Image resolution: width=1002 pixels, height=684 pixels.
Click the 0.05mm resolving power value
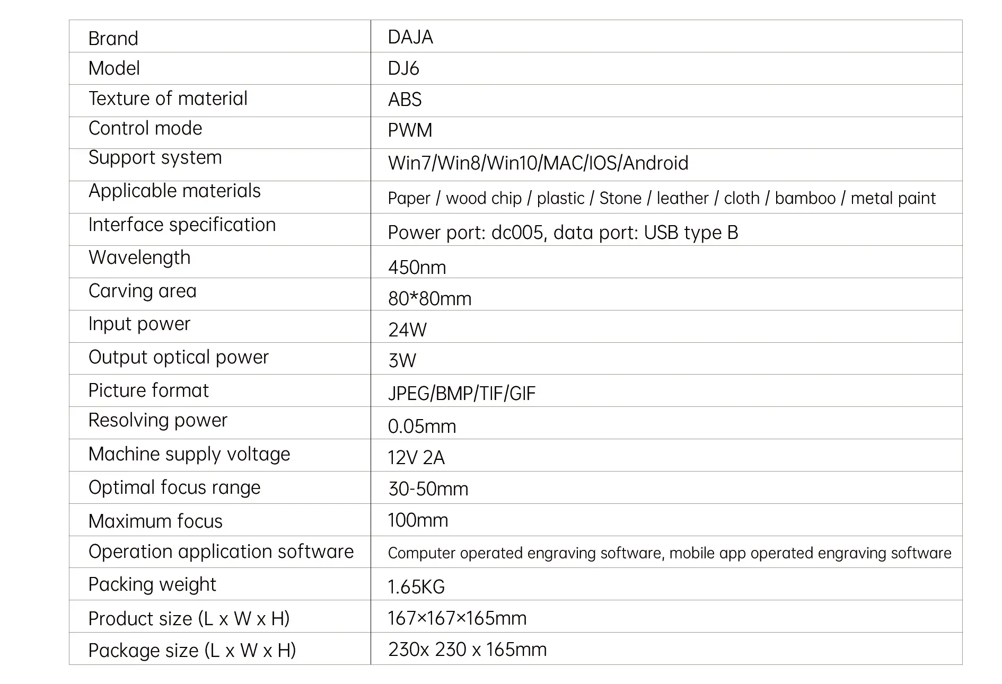coord(422,427)
